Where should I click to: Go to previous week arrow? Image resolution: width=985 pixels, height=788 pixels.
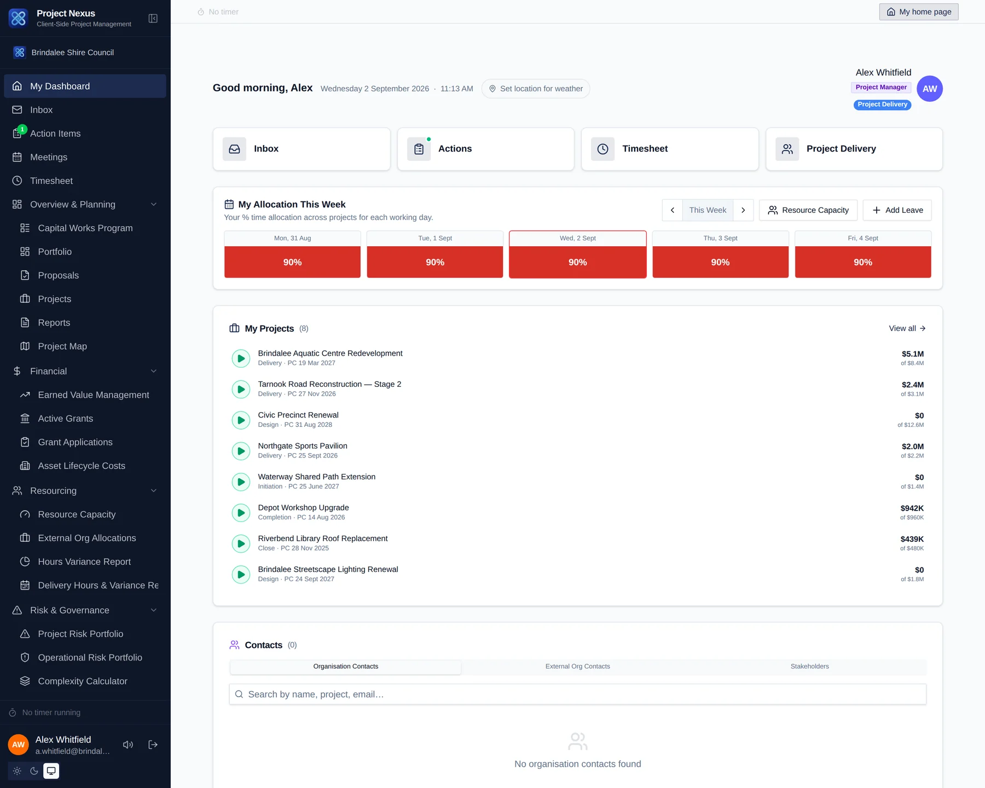[673, 210]
